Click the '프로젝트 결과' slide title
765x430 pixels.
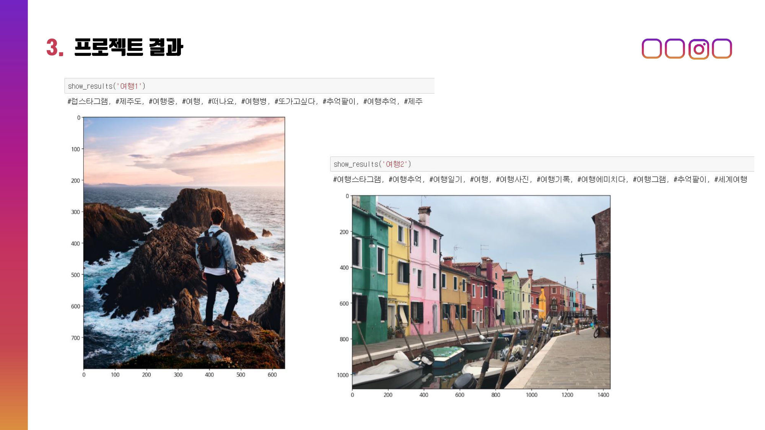point(129,47)
